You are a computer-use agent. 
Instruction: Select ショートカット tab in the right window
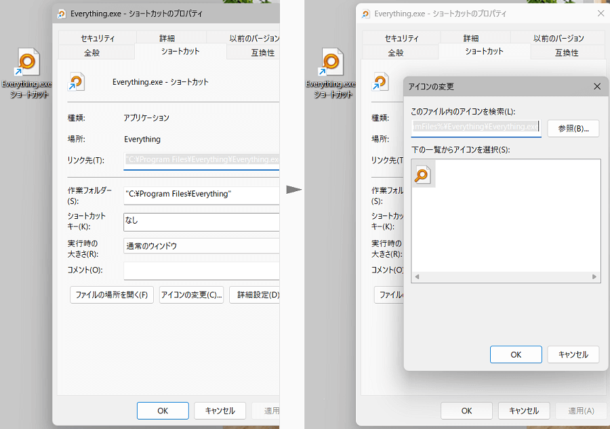485,52
